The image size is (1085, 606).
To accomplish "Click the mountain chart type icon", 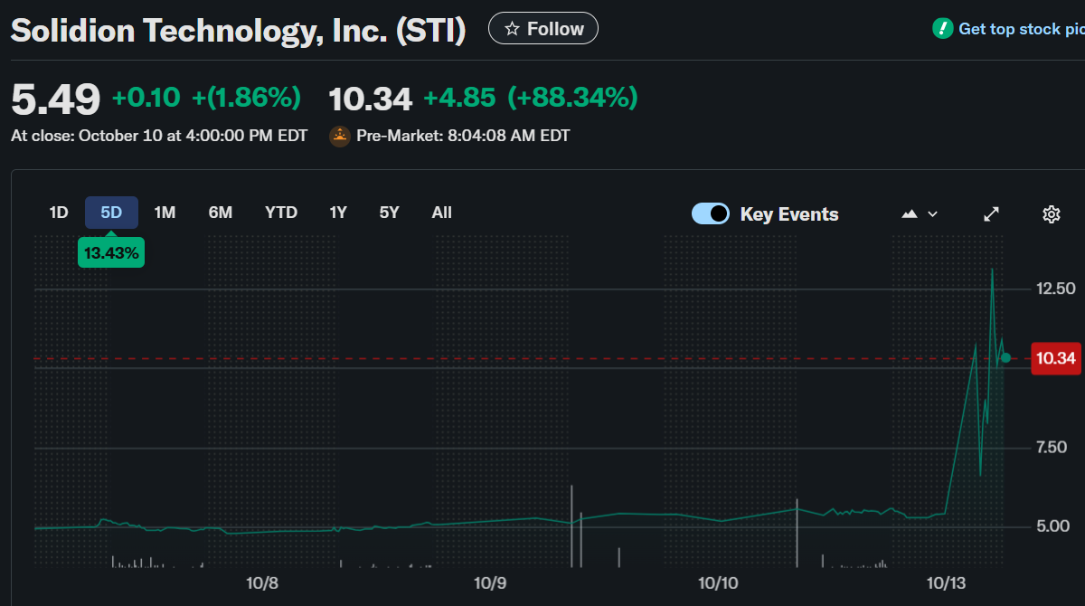I will 910,214.
